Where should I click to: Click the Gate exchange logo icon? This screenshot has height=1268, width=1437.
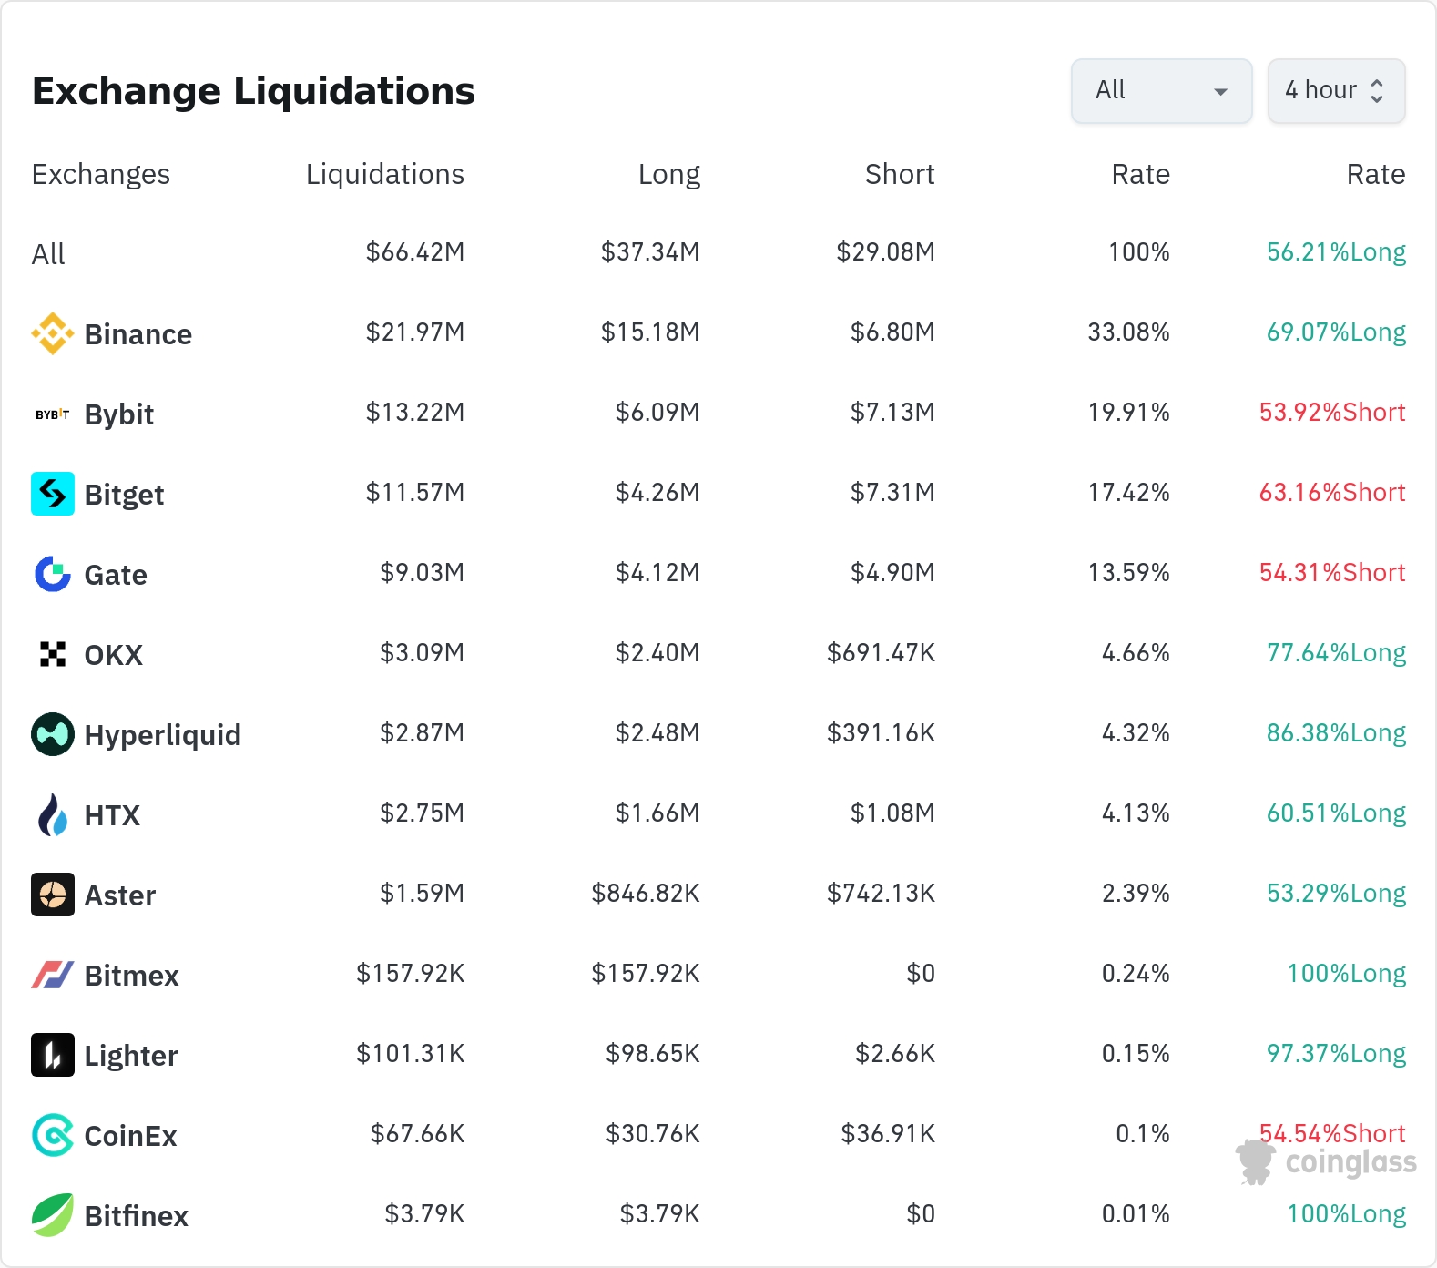[53, 574]
